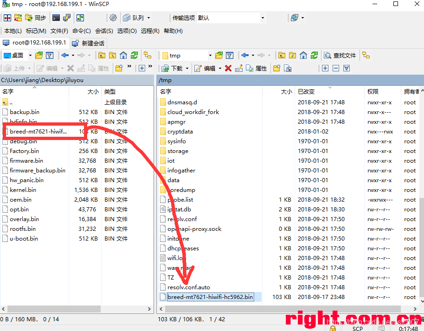Viewport: 424px width, 331px height.
Task: Expand remote 编辑 dropdown arrow
Action: [x=220, y=68]
